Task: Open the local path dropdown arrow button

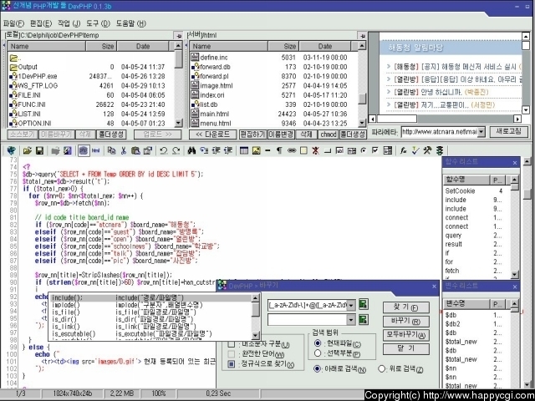Action: click(x=178, y=35)
